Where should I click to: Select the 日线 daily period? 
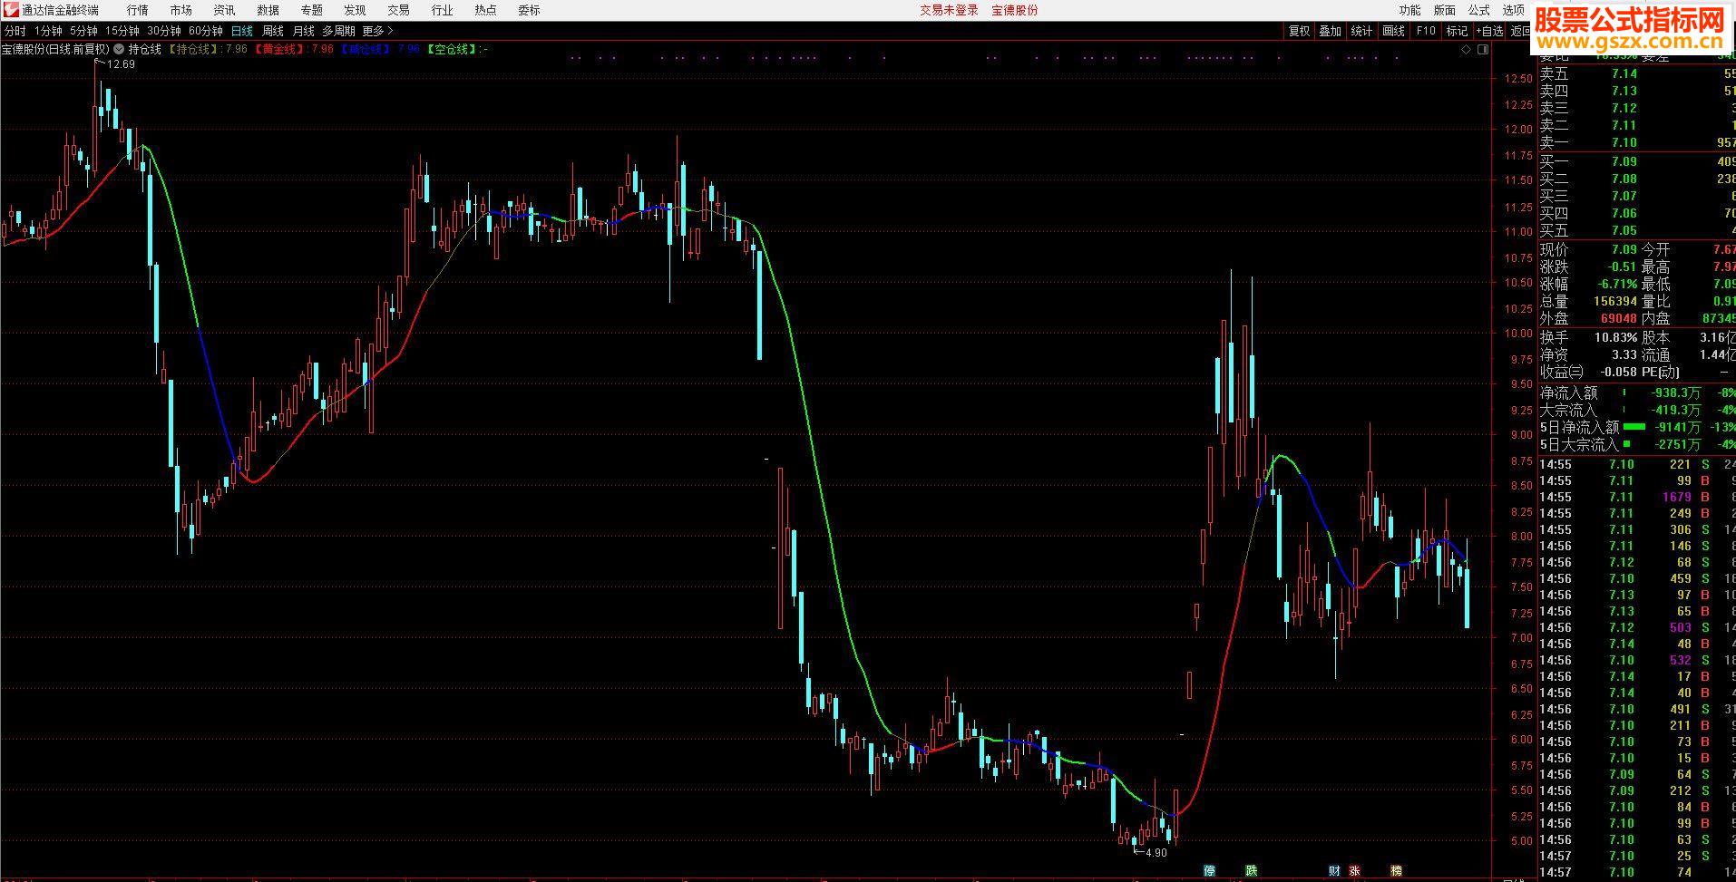coord(242,31)
